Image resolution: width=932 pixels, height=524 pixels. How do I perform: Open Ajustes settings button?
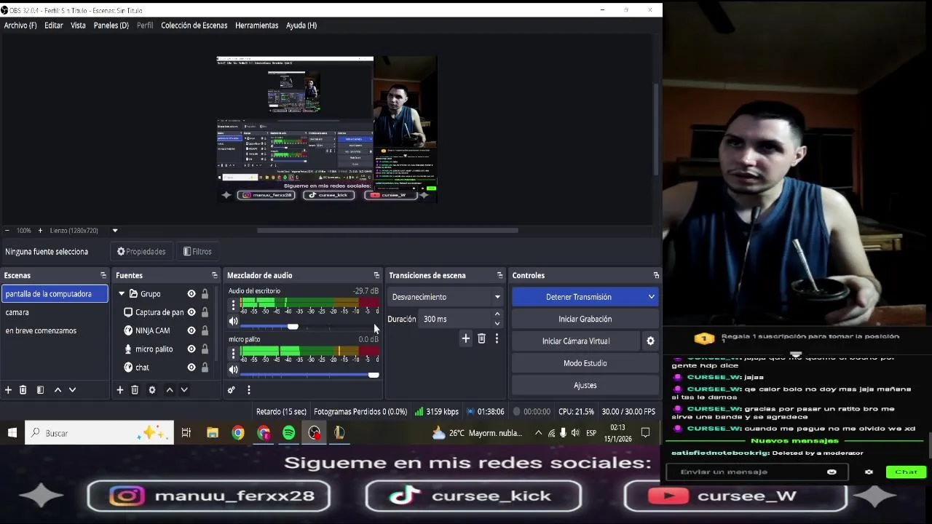tap(585, 386)
